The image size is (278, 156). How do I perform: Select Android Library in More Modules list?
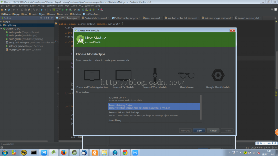coord(154,99)
